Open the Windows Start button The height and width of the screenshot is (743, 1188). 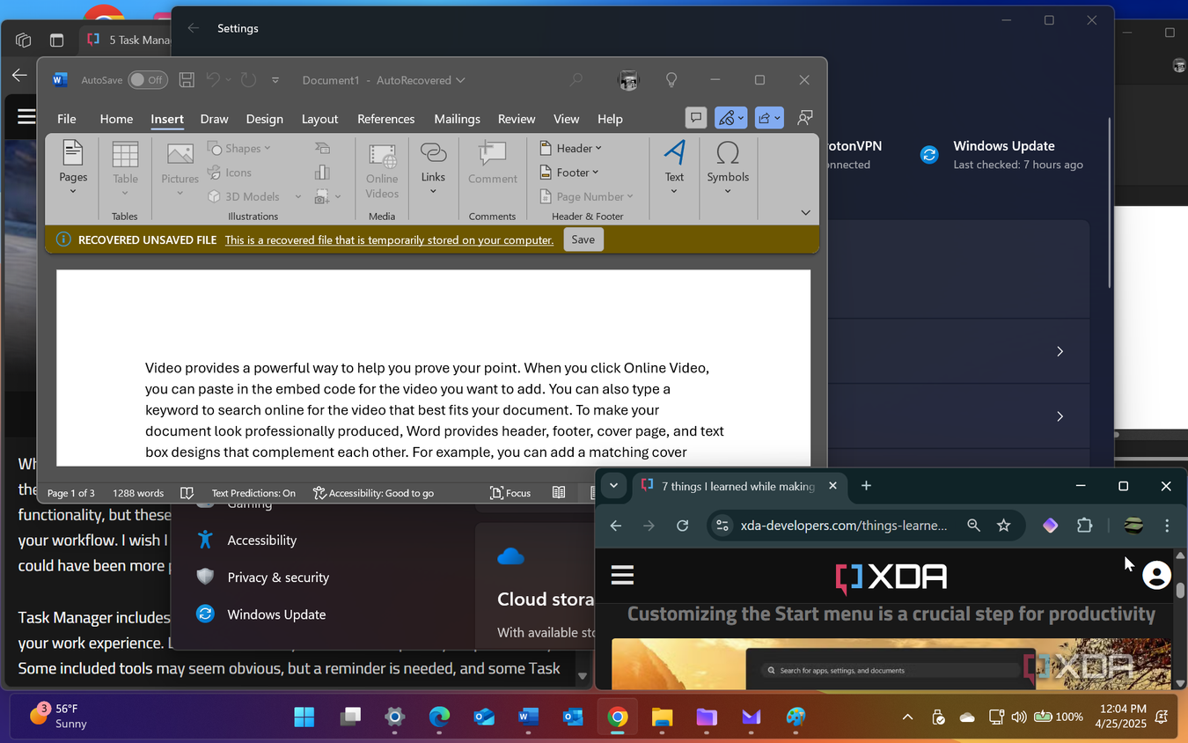pyautogui.click(x=304, y=717)
